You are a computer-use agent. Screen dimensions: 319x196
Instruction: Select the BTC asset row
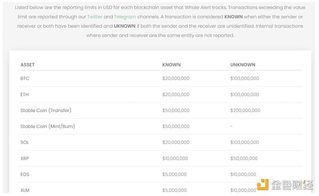pos(160,78)
